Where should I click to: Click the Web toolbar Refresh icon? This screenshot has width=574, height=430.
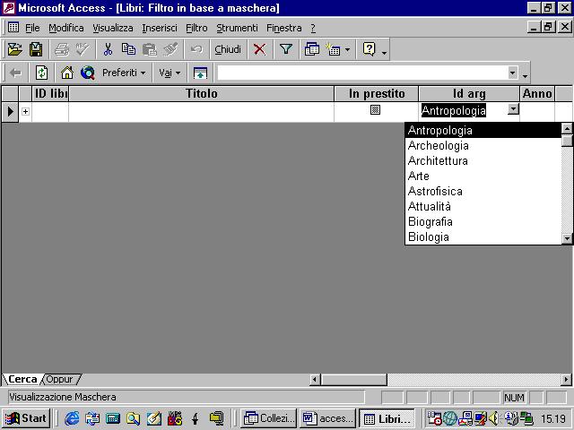41,73
